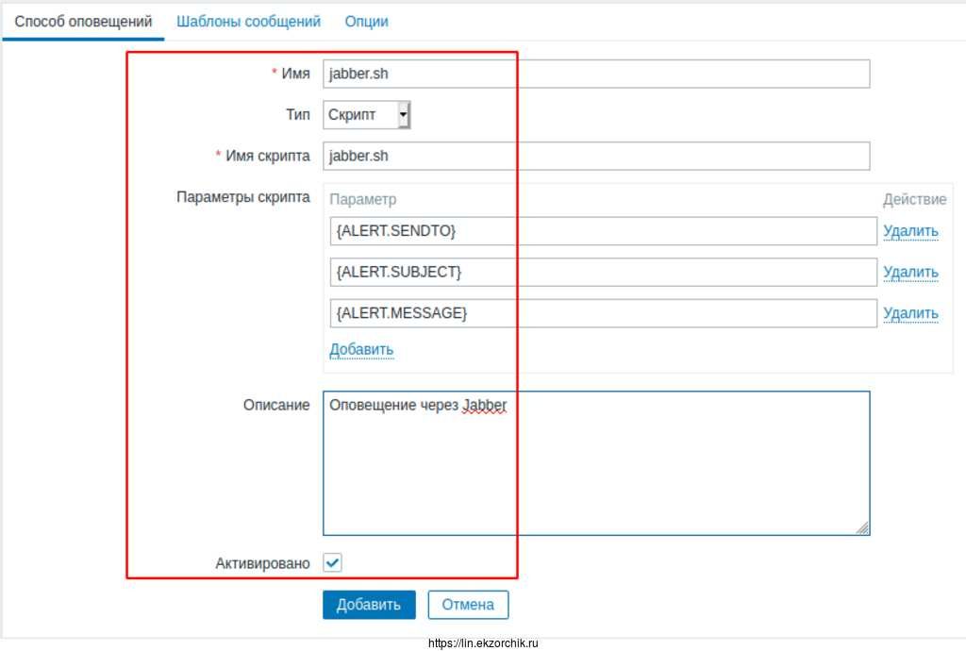Viewport: 966px width, 651px height.
Task: Click the {ALERT.SENDTO} parameter field
Action: (603, 231)
